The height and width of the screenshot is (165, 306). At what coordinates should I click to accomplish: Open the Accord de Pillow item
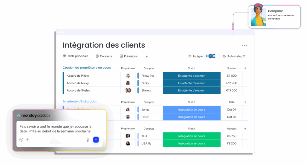pos(78,76)
